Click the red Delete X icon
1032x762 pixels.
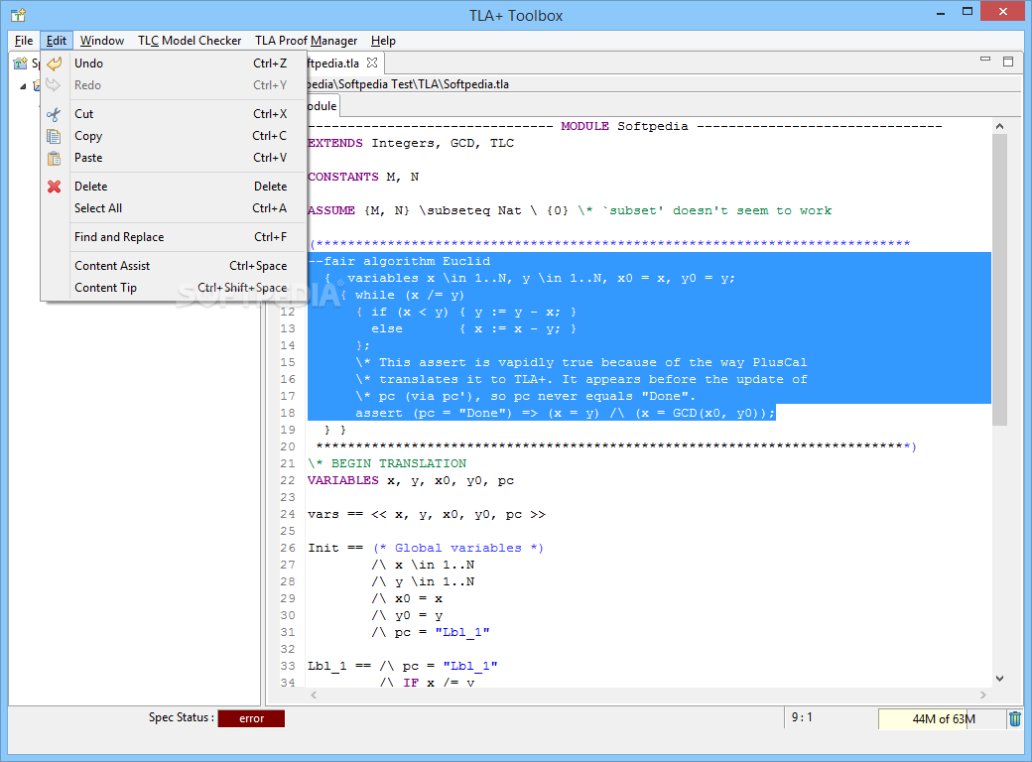point(54,187)
